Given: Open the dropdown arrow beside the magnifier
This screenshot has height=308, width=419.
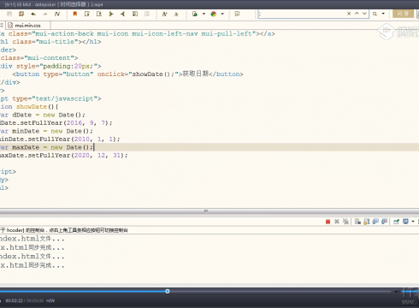Looking at the screenshot, I should coord(383,14).
